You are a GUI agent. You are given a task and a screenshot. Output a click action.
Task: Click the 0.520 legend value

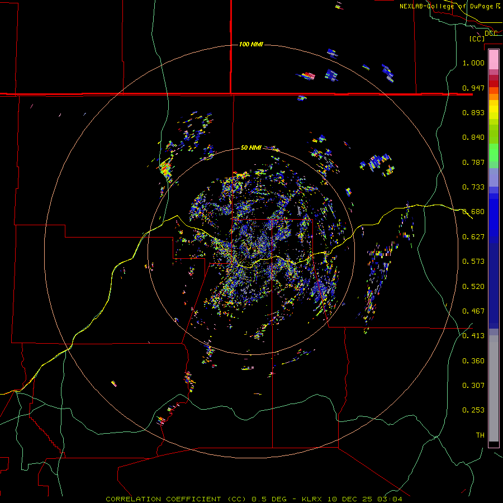pos(473,287)
